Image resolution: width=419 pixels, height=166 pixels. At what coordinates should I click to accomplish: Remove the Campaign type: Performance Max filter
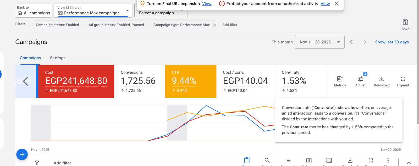(214, 25)
